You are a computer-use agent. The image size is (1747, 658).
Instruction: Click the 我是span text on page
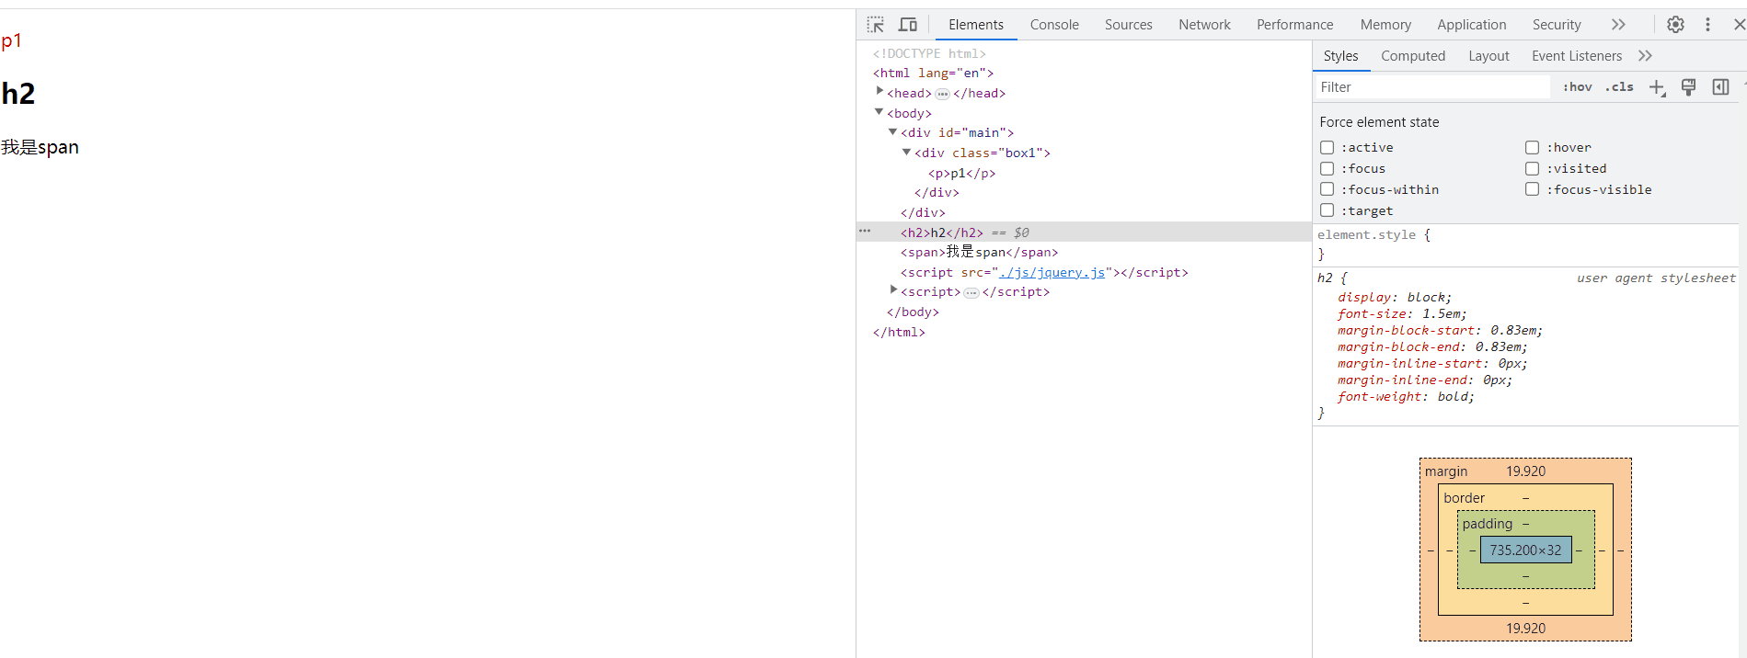(40, 147)
